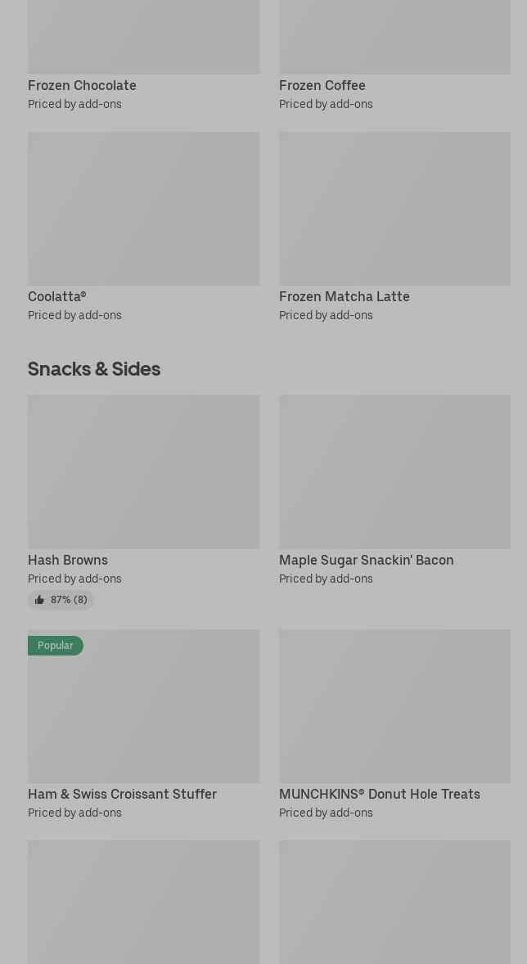Viewport: 527px width, 964px height.
Task: Click the Popular badge on the croissant stuffer
Action: coord(55,646)
